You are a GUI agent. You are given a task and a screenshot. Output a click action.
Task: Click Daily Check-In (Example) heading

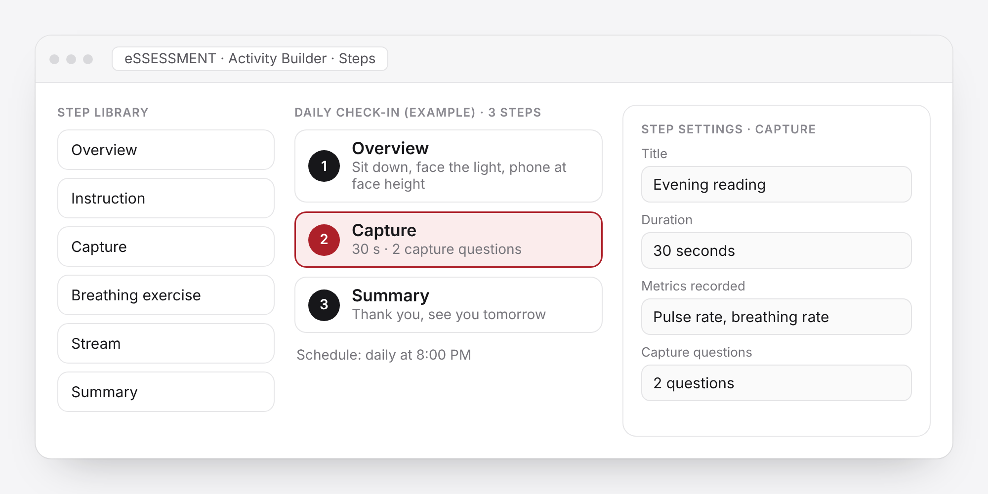[418, 113]
